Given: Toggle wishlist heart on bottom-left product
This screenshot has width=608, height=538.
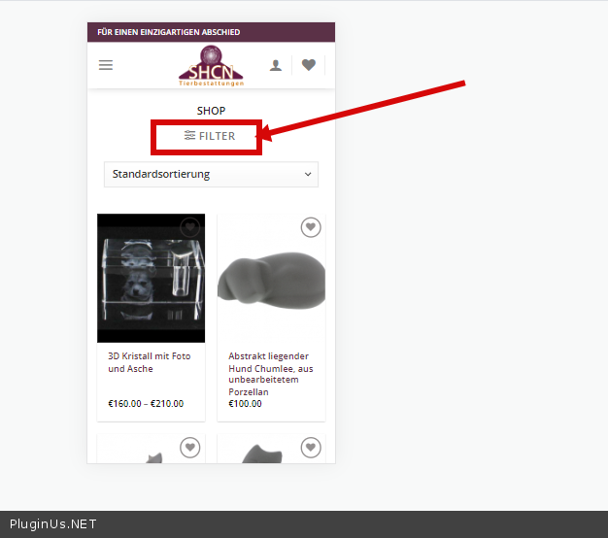Looking at the screenshot, I should click(x=190, y=448).
